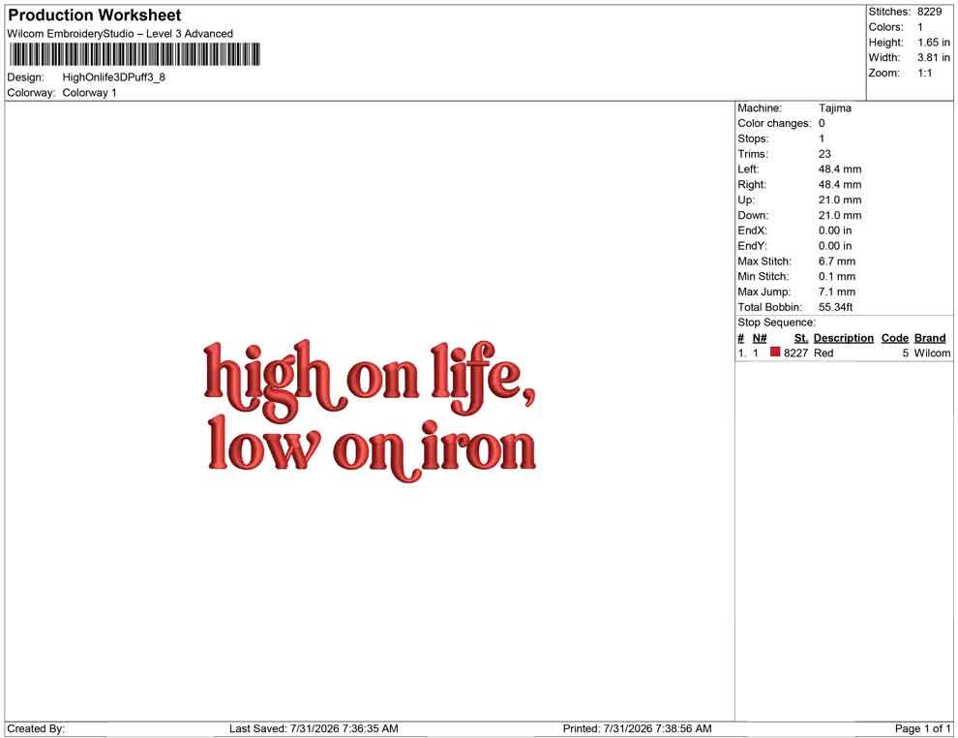Click the Total Bobbin value 55.34ft
958x738 pixels.
pyautogui.click(x=835, y=307)
